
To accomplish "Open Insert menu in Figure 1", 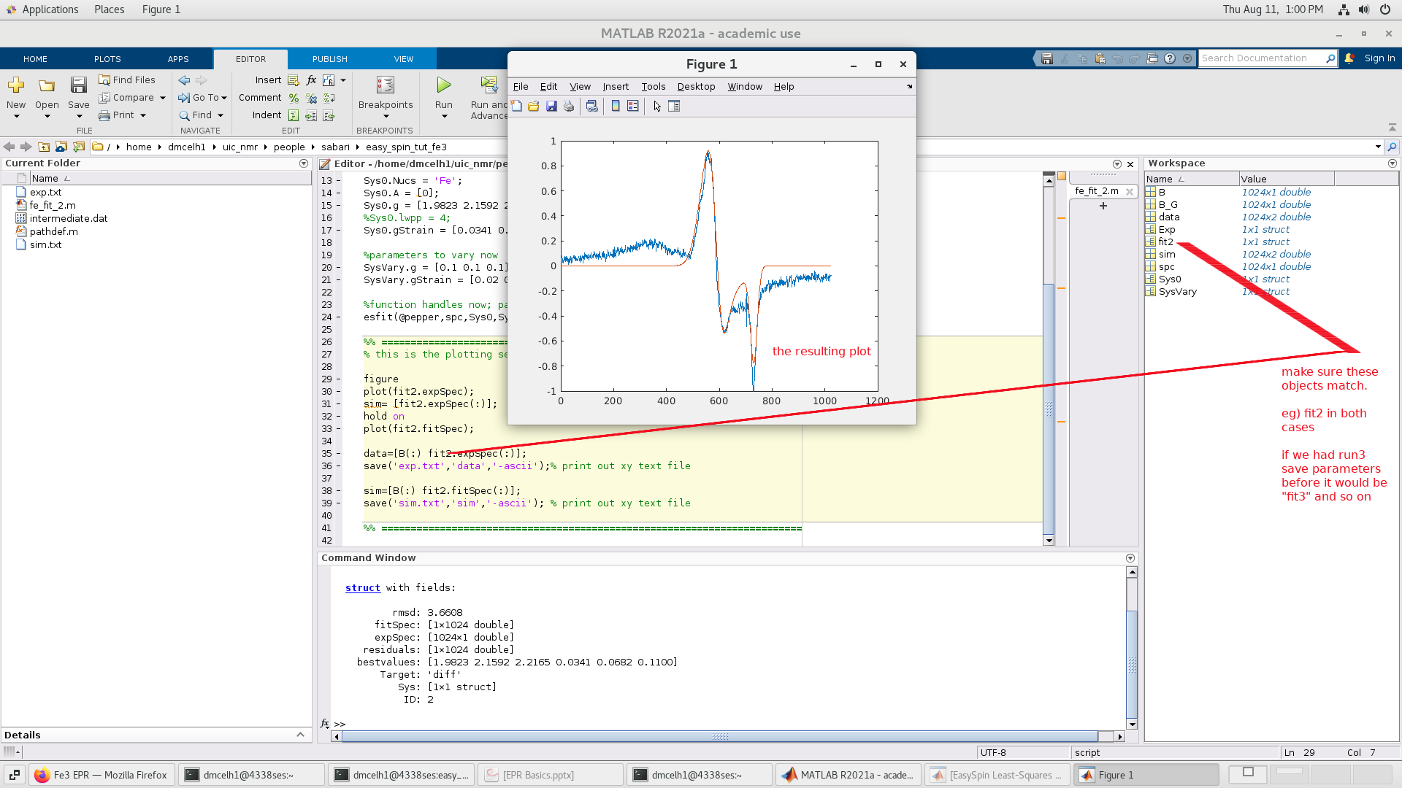I will [x=616, y=87].
